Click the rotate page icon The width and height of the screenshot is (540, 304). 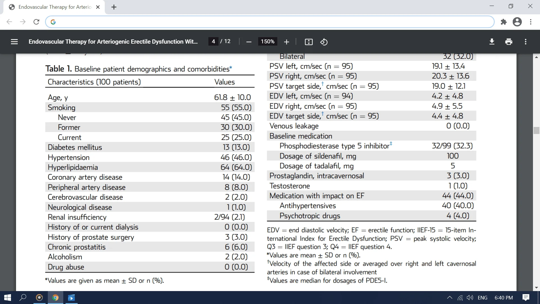323,42
